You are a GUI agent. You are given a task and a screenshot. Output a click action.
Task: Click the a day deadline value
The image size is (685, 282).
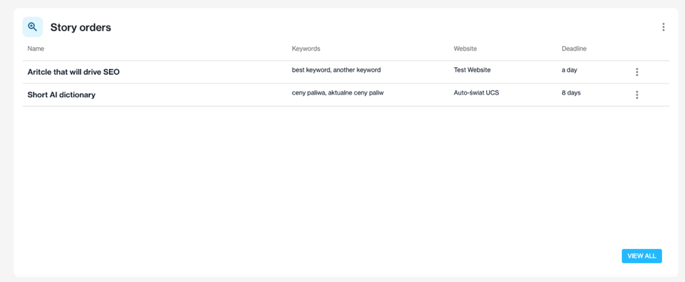(x=569, y=70)
